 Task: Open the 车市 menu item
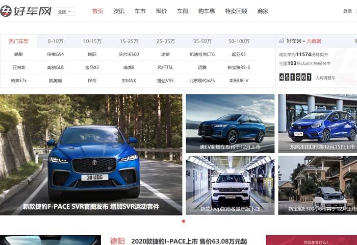tap(140, 11)
